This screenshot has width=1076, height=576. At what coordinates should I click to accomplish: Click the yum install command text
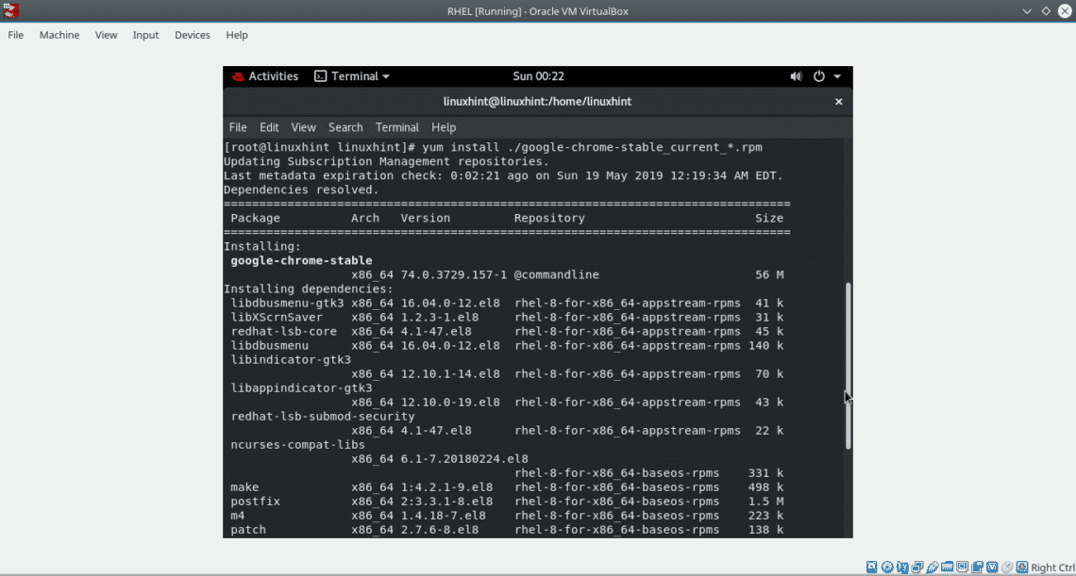pyautogui.click(x=592, y=147)
